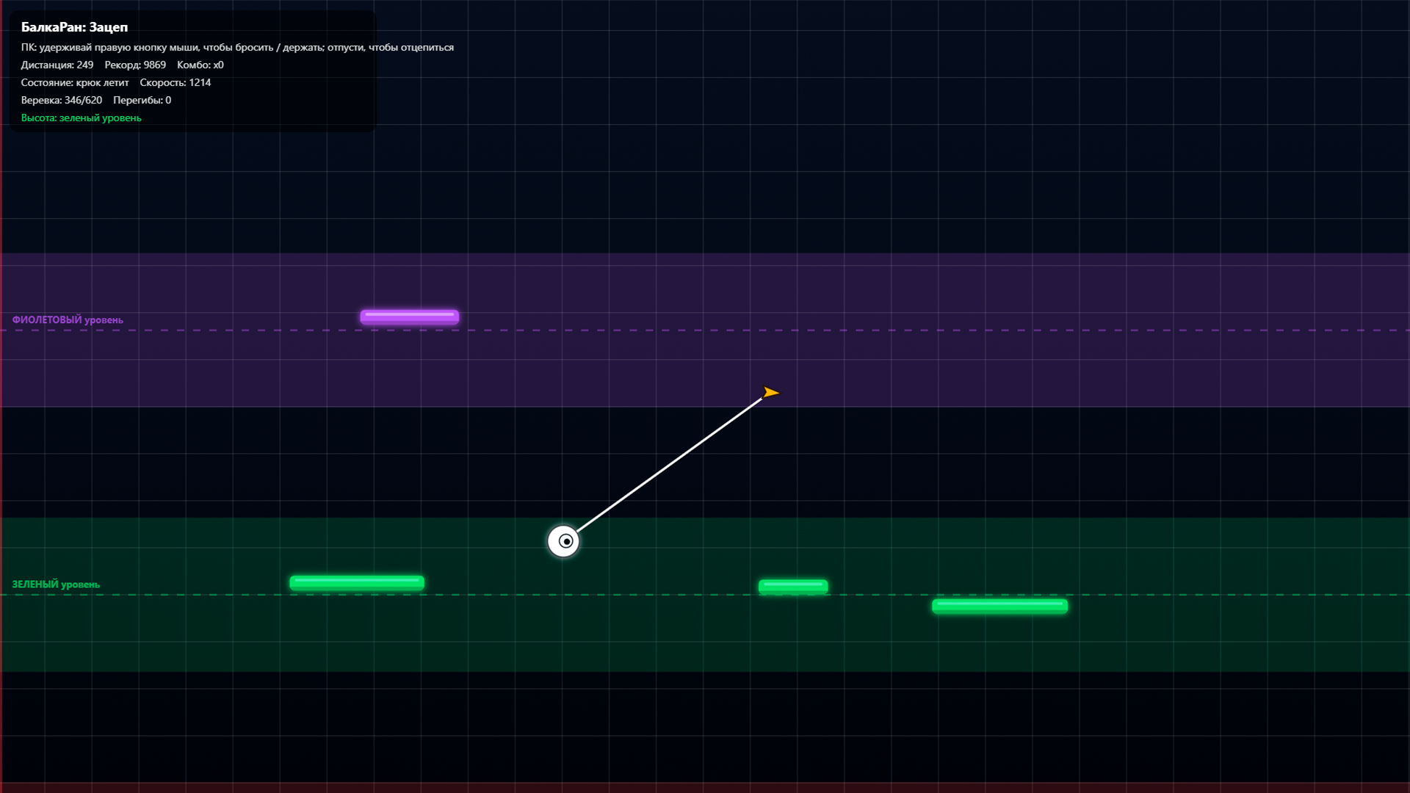Viewport: 1410px width, 793px height.
Task: Click the "Скорость: 1214" readout
Action: pyautogui.click(x=176, y=82)
